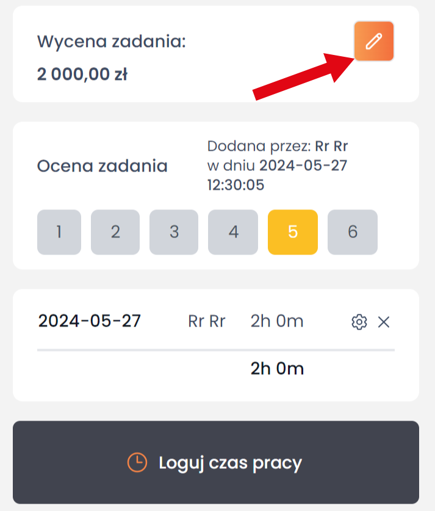Set task rating to 2

[115, 232]
